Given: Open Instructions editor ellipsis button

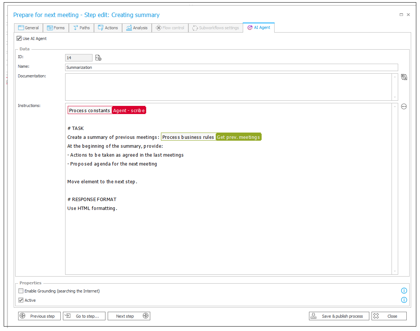Looking at the screenshot, I should (404, 107).
